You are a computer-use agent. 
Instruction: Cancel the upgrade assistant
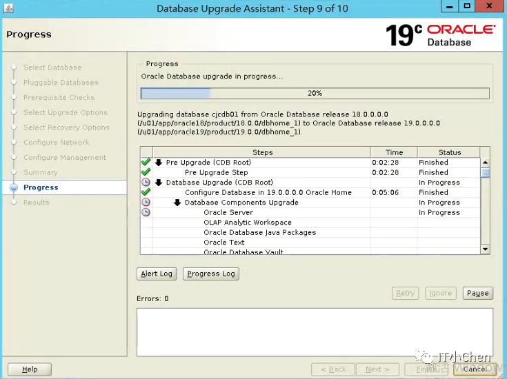pos(475,369)
